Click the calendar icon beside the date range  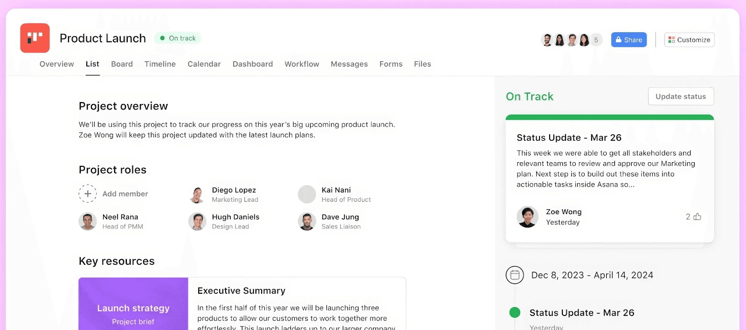(x=515, y=275)
